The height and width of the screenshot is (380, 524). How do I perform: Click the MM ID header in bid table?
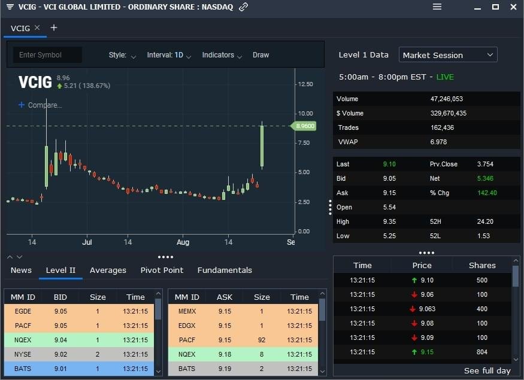coord(23,297)
